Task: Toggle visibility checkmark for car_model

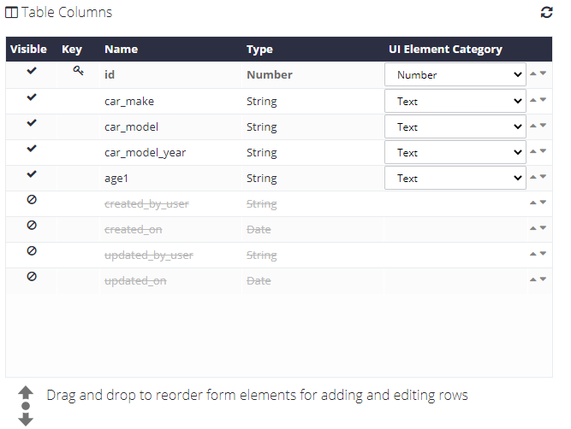Action: tap(32, 123)
